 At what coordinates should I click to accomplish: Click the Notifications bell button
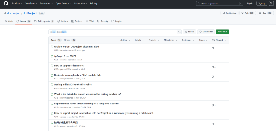229,13
